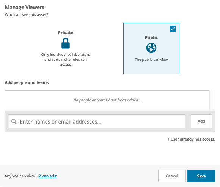Click "1 user already has access" text
This screenshot has width=220, height=187.
tap(192, 139)
